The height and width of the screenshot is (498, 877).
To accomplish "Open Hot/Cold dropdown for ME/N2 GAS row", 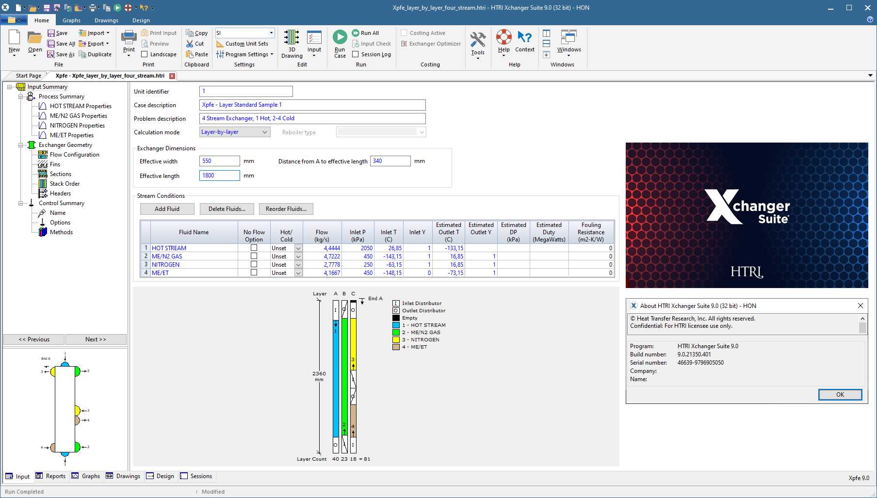I will [x=298, y=257].
